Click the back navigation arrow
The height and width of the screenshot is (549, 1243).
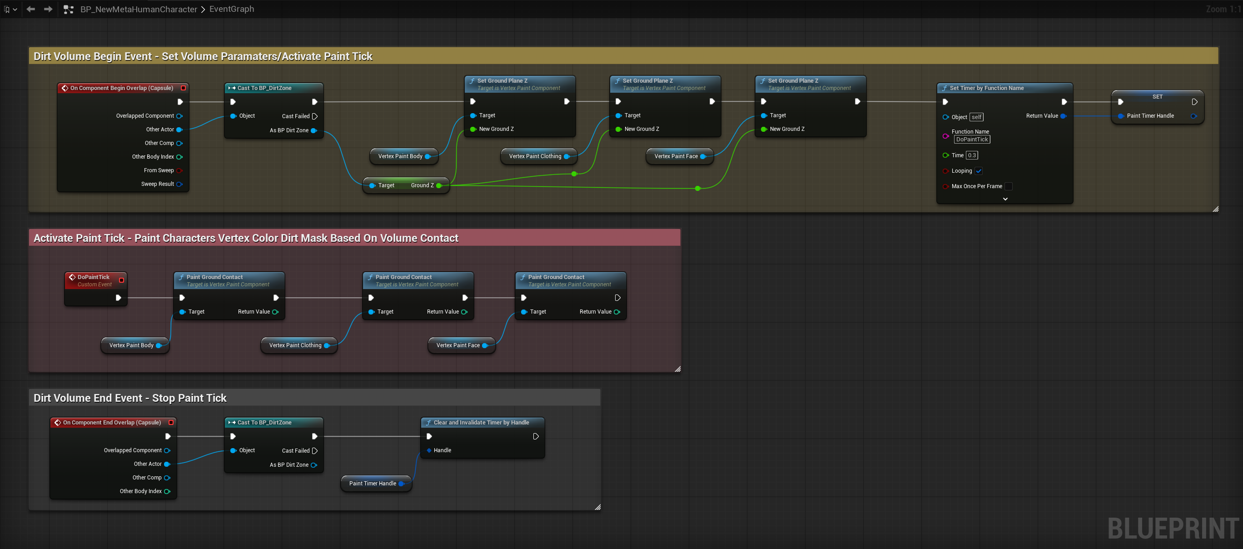[30, 9]
